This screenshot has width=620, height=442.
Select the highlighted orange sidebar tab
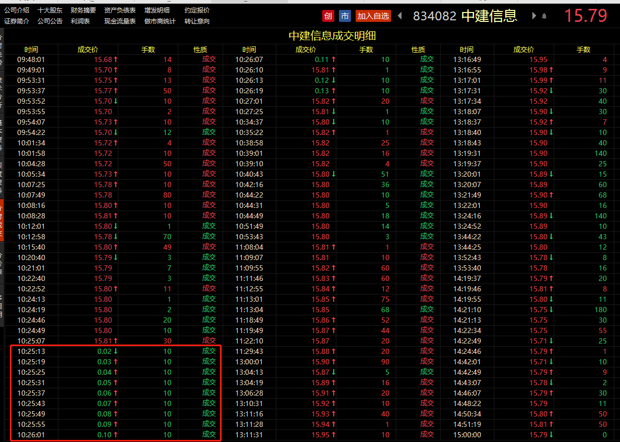[x=3, y=219]
